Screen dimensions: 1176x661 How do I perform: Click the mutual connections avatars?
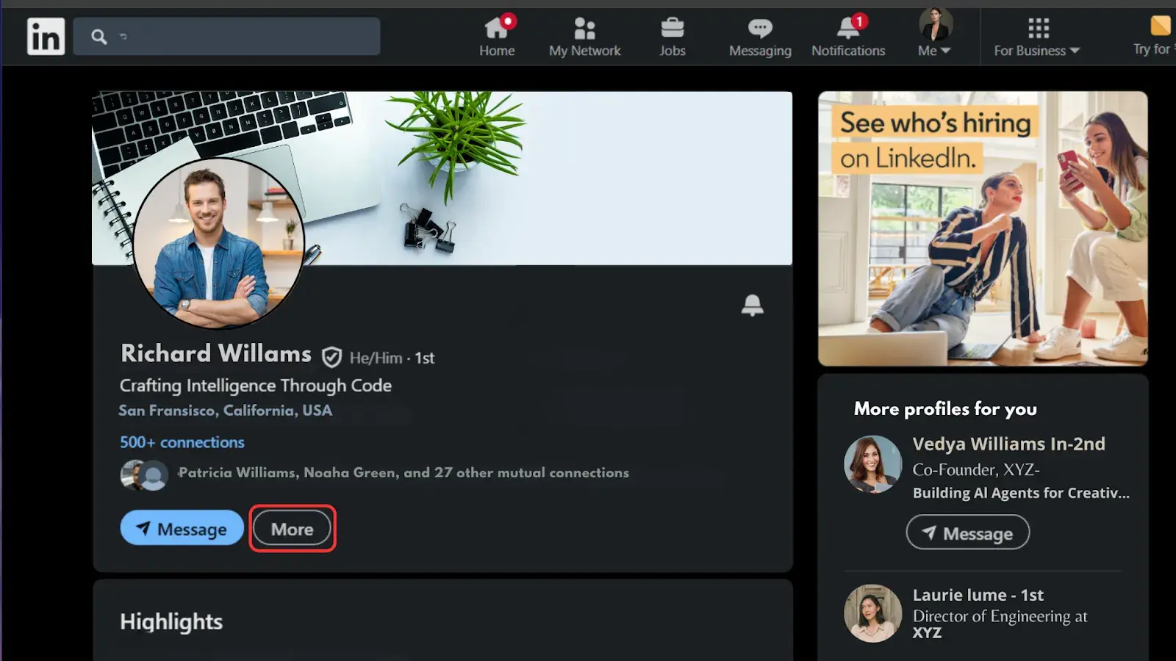coord(144,475)
